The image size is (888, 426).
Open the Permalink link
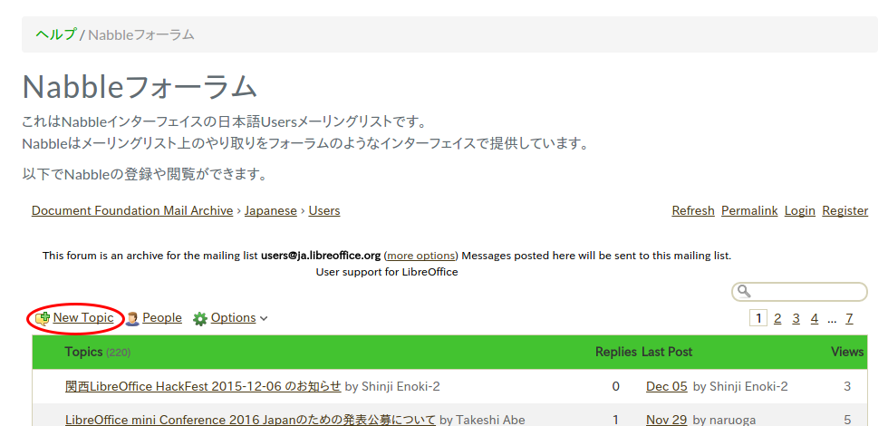coord(749,210)
